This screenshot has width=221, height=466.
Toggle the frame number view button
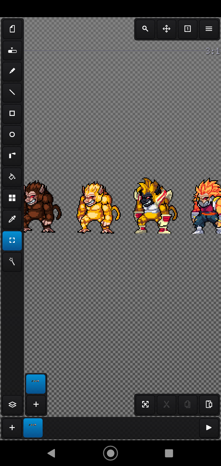pos(188,29)
